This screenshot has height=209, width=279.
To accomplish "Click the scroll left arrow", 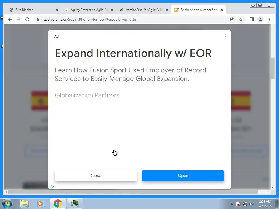I will click(6, 192).
